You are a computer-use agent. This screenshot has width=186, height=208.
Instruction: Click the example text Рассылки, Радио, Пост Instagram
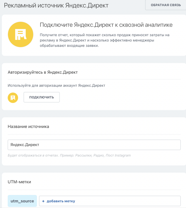pyautogui.click(x=103, y=155)
